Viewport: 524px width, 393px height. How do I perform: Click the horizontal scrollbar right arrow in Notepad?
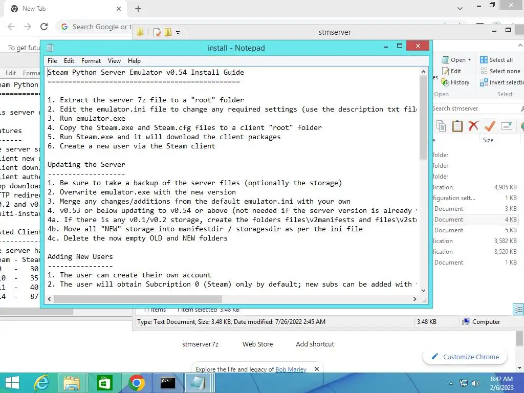(x=414, y=299)
